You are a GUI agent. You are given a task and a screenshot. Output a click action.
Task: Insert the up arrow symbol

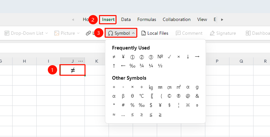pos(114,66)
